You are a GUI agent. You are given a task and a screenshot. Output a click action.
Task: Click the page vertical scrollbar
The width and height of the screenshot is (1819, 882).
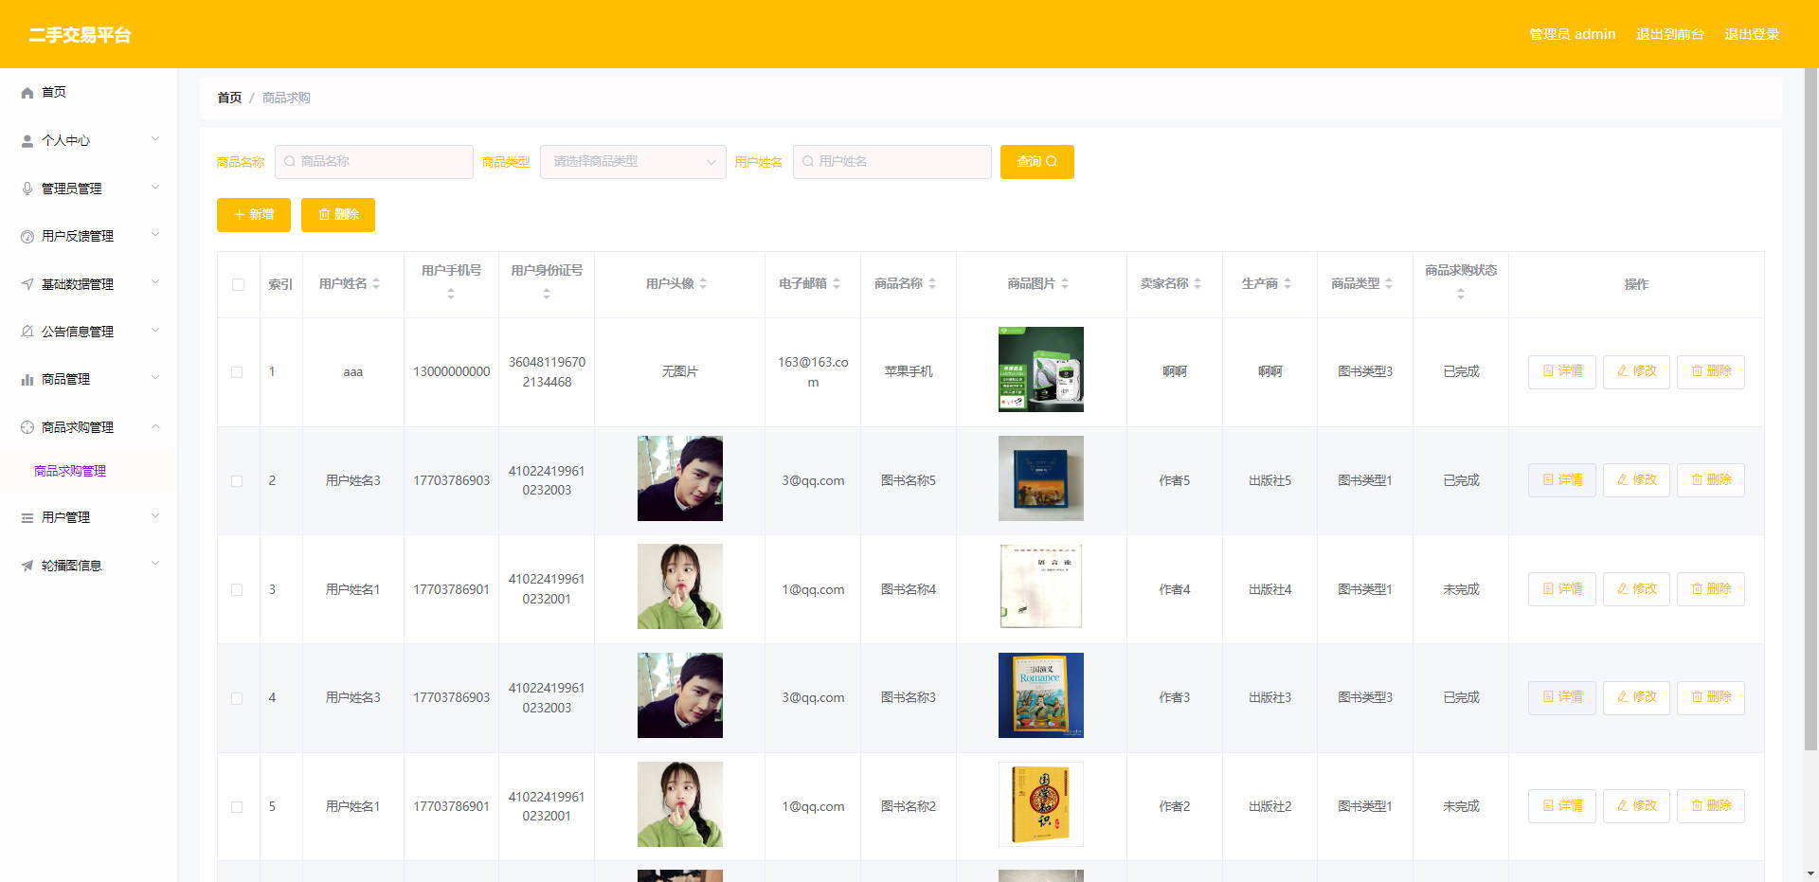[1810, 407]
